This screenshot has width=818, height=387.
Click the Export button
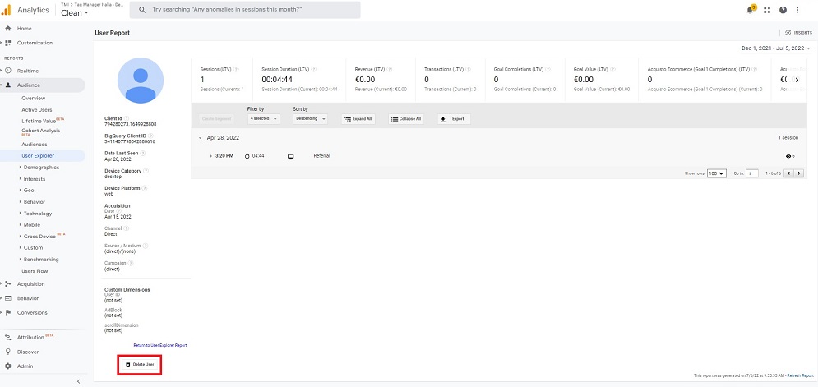click(454, 119)
